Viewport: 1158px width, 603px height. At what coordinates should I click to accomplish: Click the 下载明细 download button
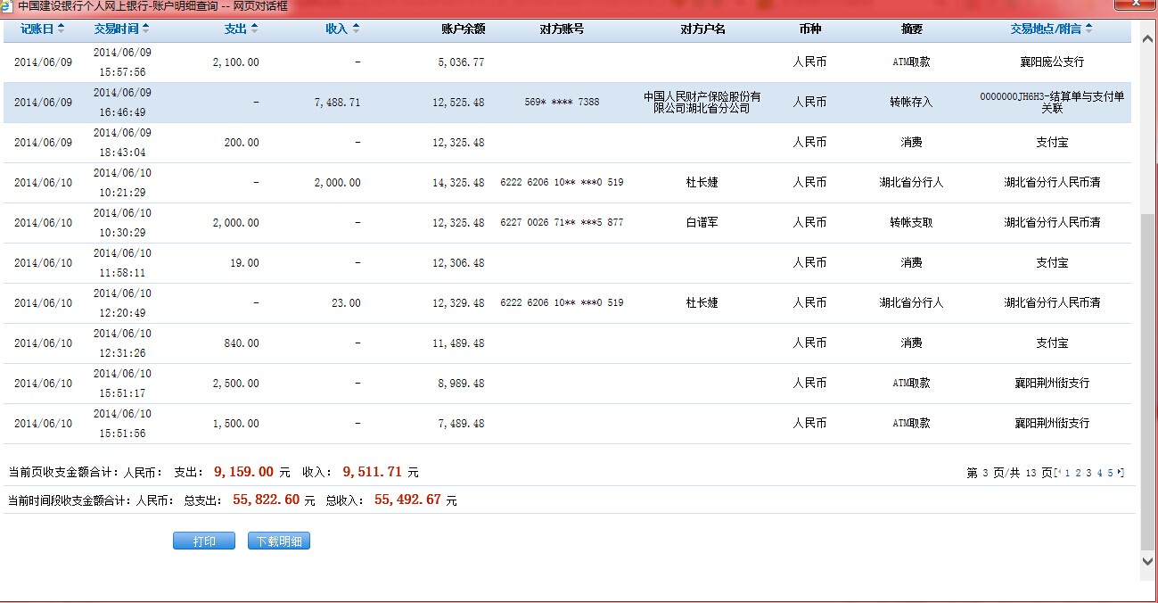(x=279, y=541)
